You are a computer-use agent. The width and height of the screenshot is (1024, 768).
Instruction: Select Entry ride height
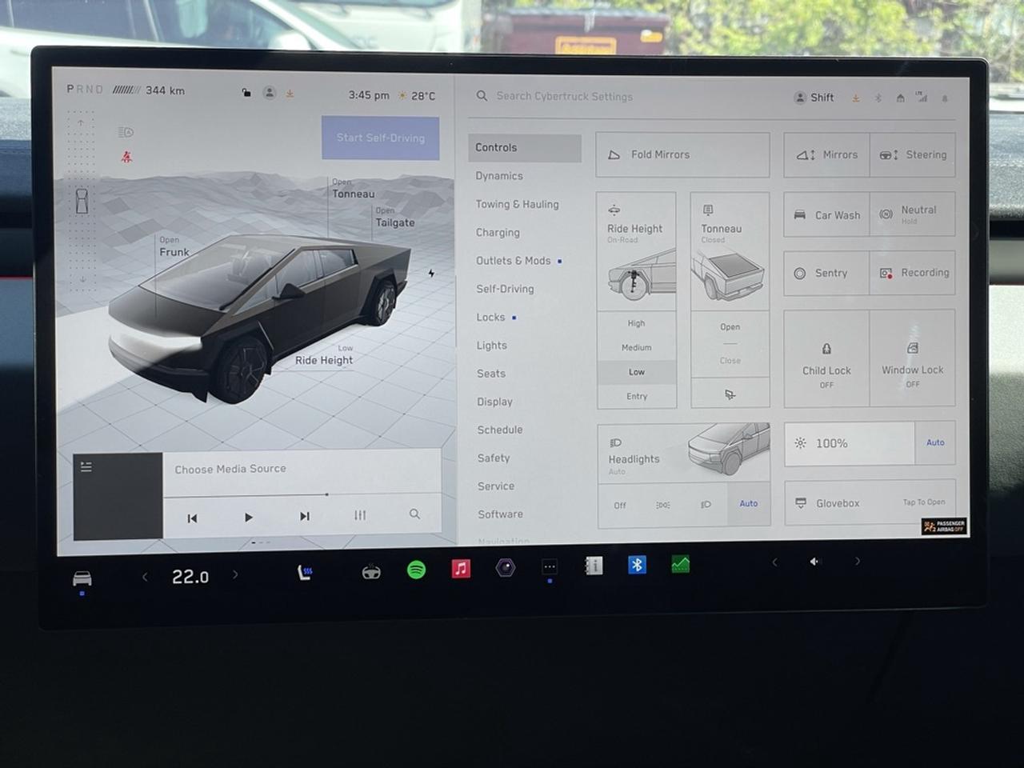[x=637, y=396]
